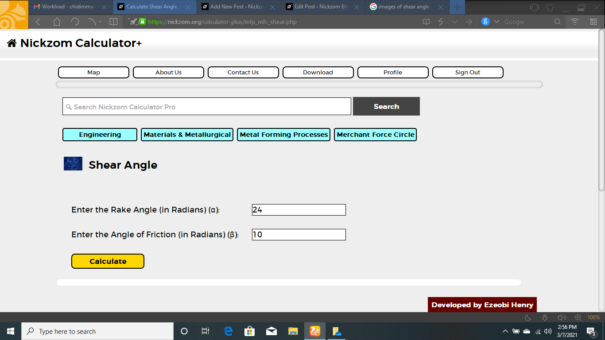Reload the page with refresh icon
This screenshot has height=340, width=605.
pyautogui.click(x=75, y=22)
